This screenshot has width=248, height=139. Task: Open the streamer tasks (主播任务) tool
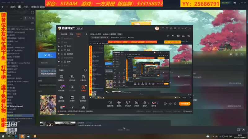[x=83, y=78]
